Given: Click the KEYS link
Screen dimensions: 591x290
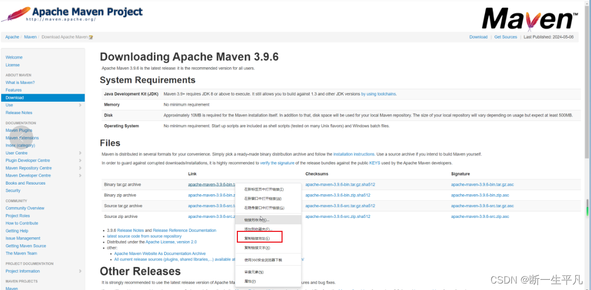Looking at the screenshot, I should (374, 163).
